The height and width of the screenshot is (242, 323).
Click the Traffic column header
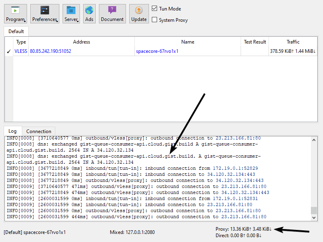pos(293,42)
